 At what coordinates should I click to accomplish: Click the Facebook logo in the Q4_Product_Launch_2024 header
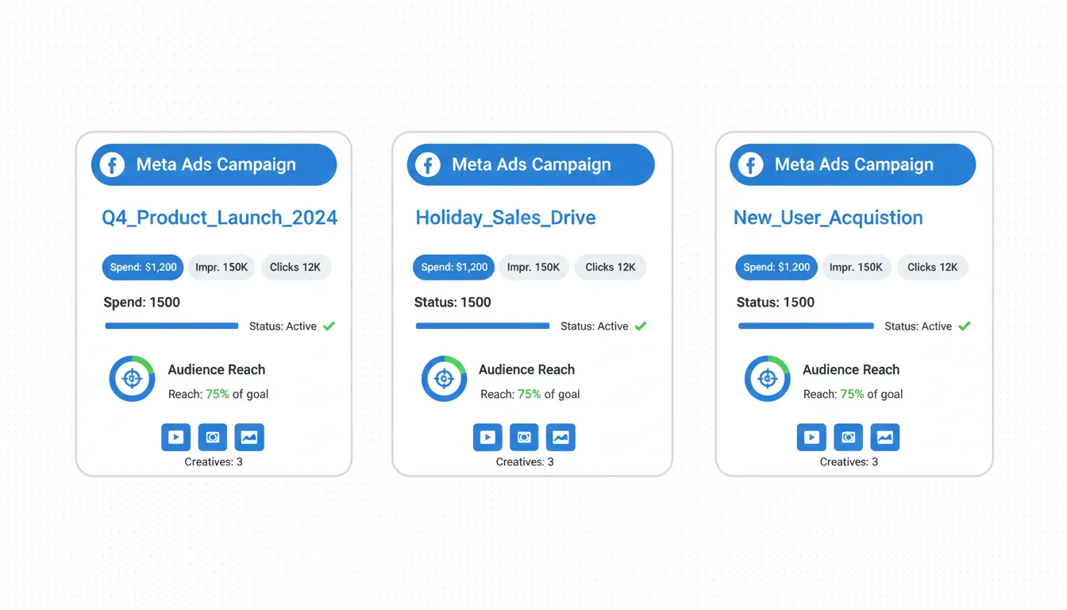coord(113,165)
